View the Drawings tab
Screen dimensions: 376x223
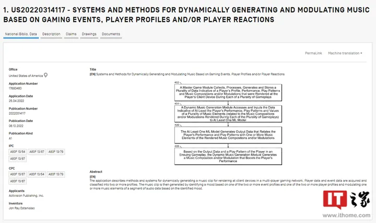(x=89, y=35)
